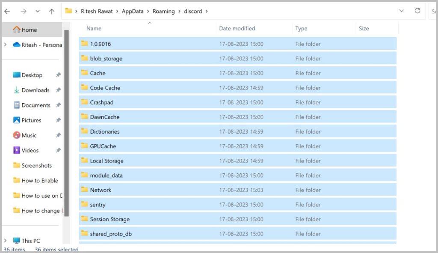Go up one folder level arrow
The height and width of the screenshot is (253, 438).
point(52,11)
